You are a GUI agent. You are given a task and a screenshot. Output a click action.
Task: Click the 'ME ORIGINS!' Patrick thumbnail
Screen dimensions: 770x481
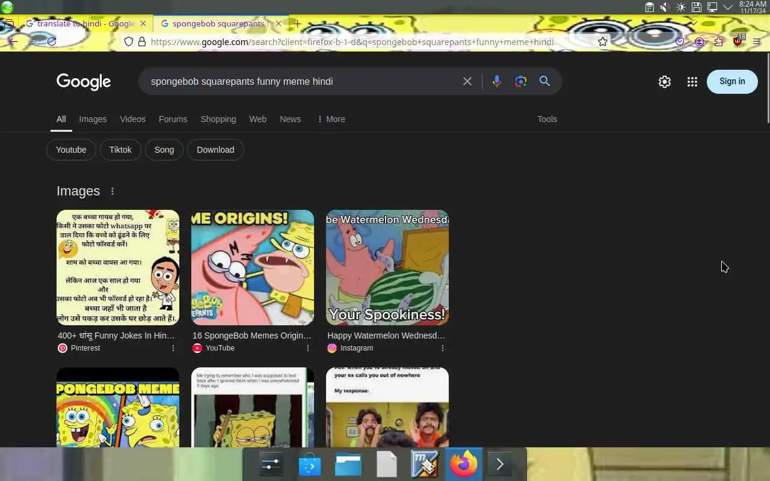point(253,268)
